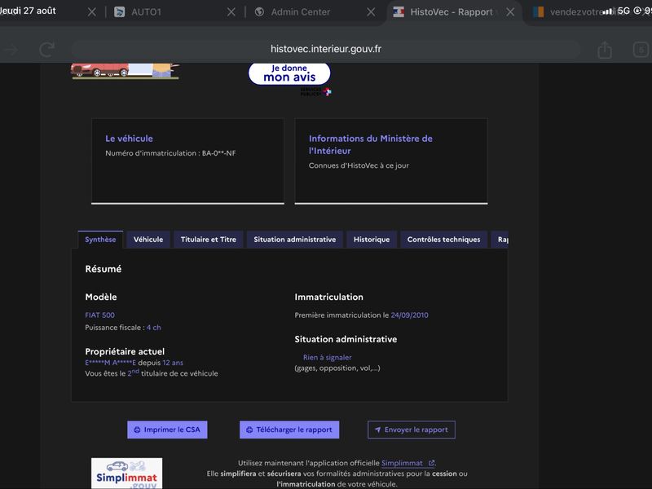The width and height of the screenshot is (652, 489).
Task: Open the Situation administrative tab
Action: tap(295, 240)
